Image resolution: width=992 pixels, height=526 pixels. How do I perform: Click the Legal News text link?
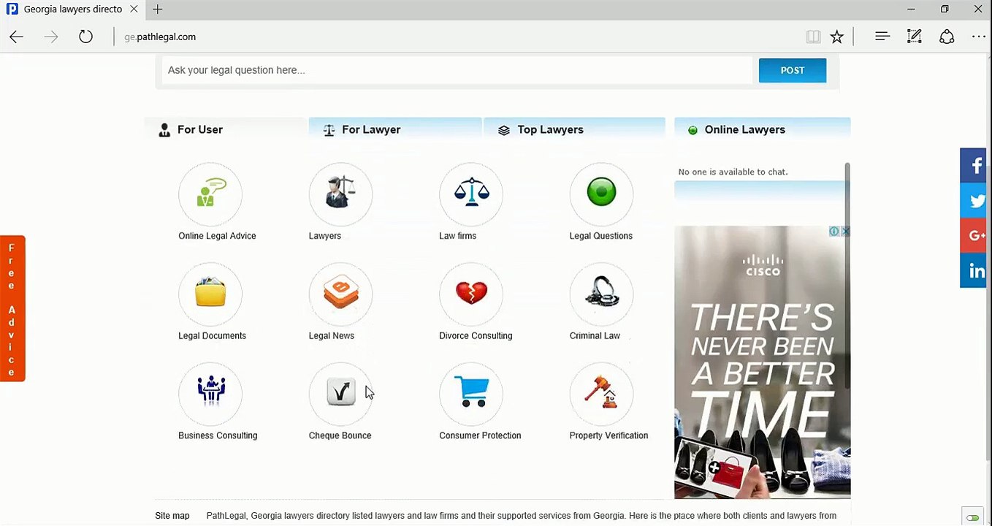[x=332, y=336]
